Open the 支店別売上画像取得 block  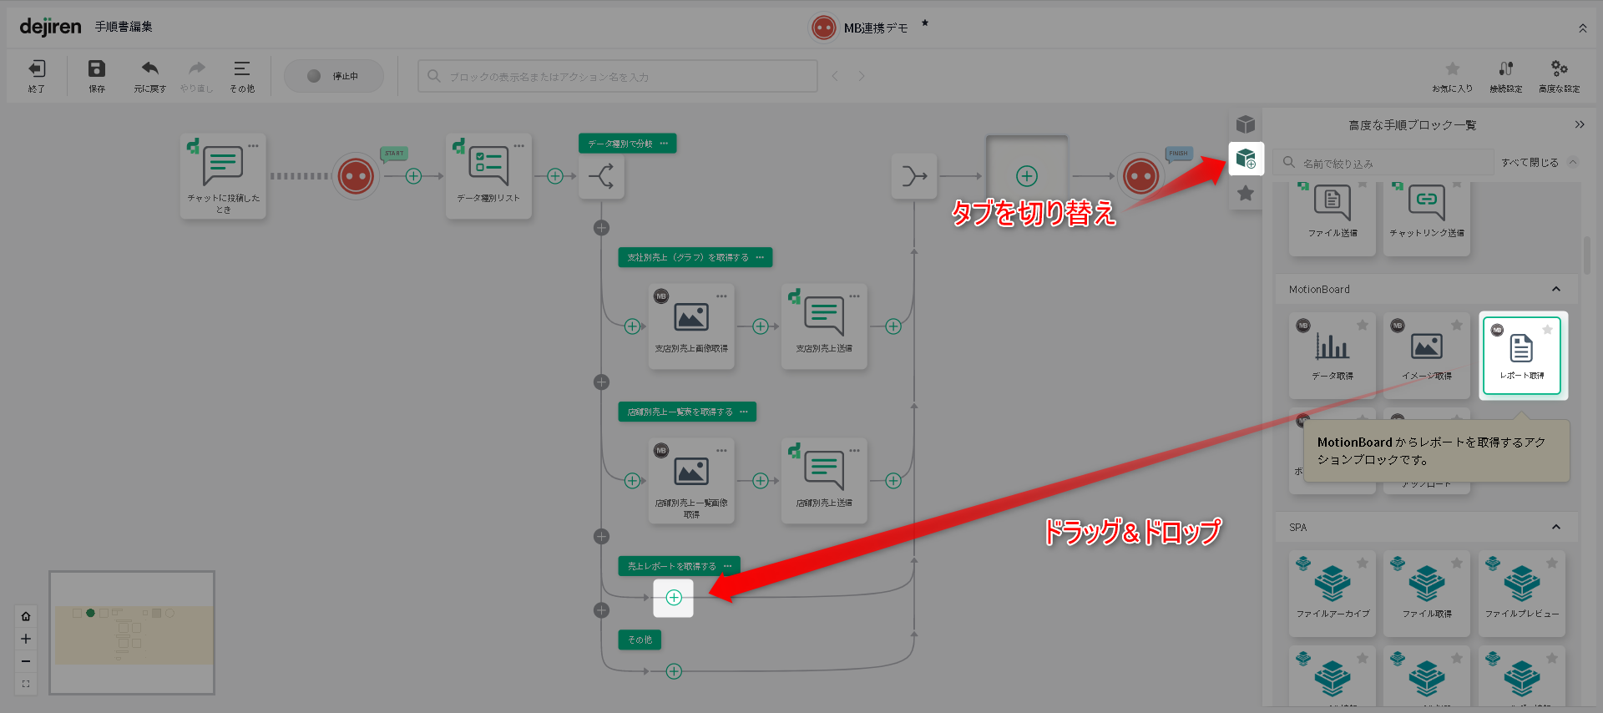pos(691,326)
